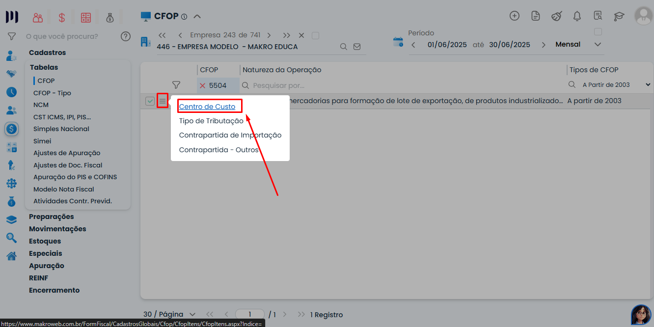Image resolution: width=654 pixels, height=327 pixels.
Task: Click the envelope icon next to the company name
Action: click(357, 46)
